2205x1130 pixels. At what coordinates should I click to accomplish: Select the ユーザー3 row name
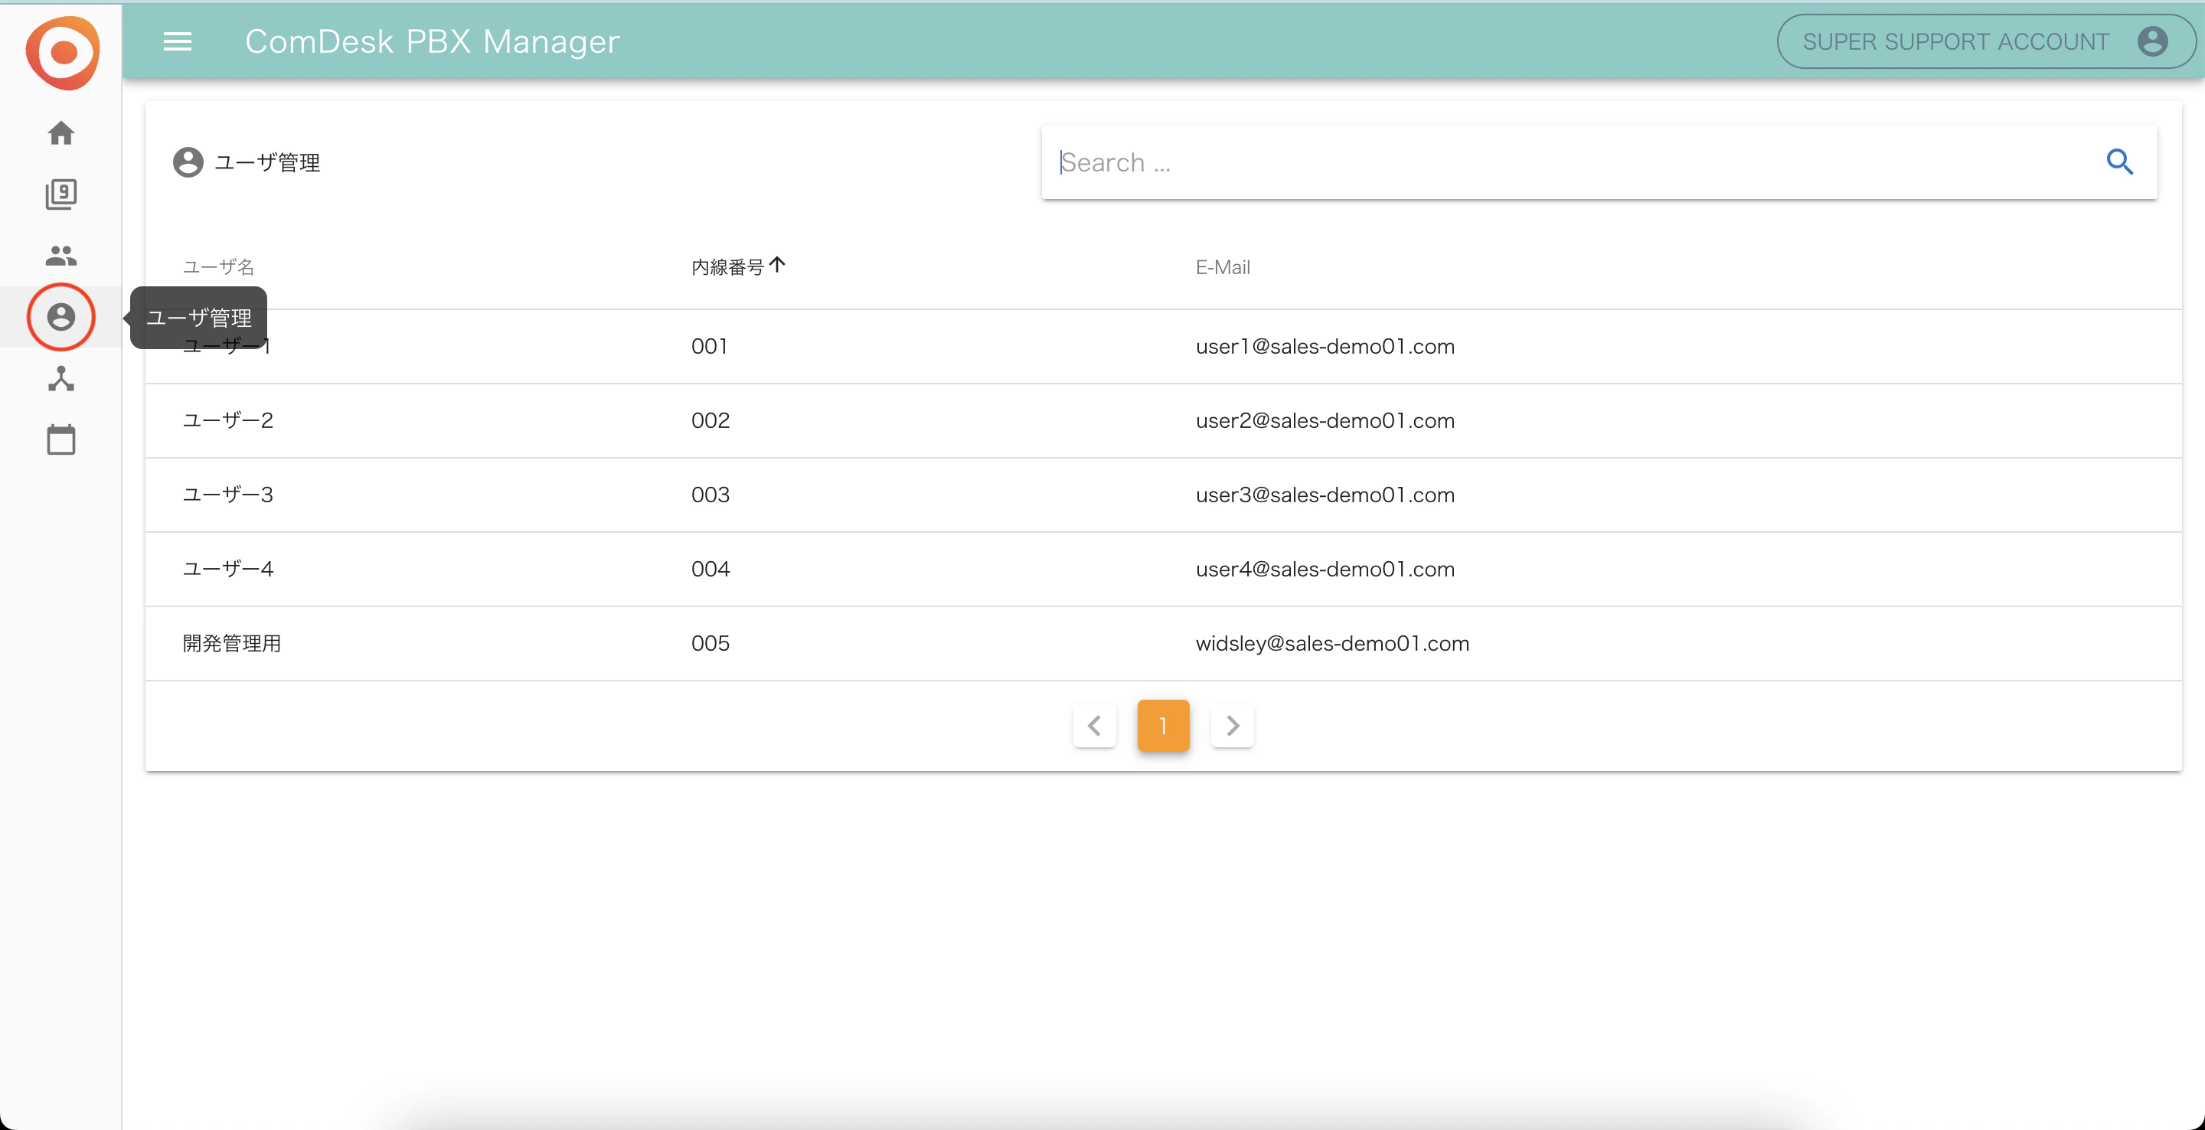pos(227,495)
